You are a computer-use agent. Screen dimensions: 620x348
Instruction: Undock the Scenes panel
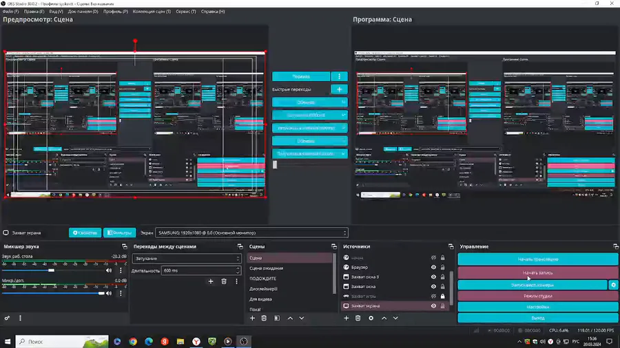334,247
